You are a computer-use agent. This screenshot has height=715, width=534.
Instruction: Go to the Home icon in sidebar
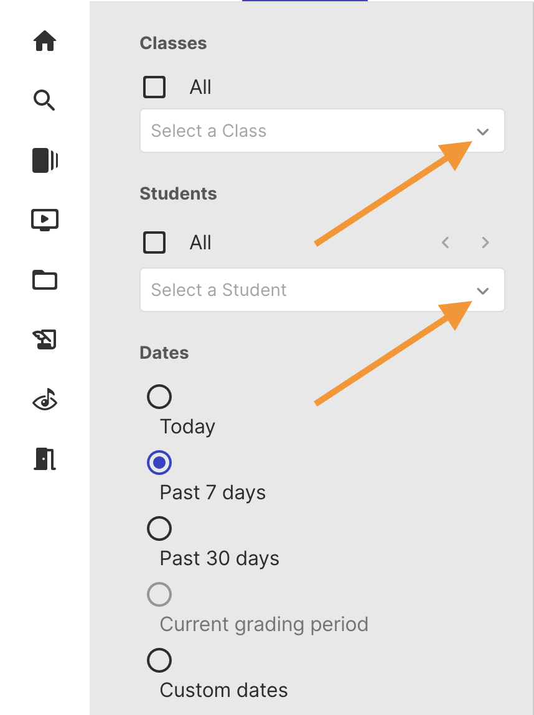coord(45,41)
